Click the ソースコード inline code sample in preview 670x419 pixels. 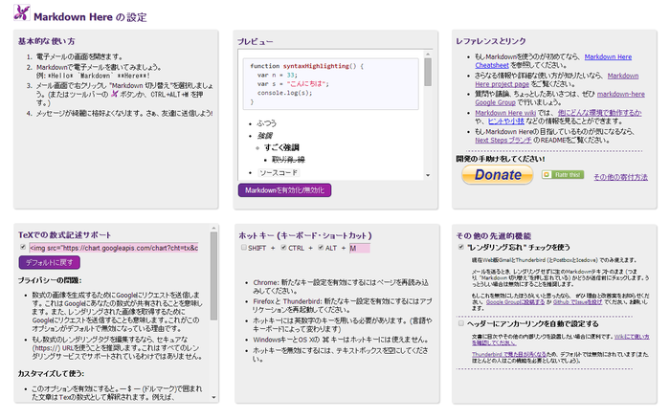pyautogui.click(x=279, y=172)
